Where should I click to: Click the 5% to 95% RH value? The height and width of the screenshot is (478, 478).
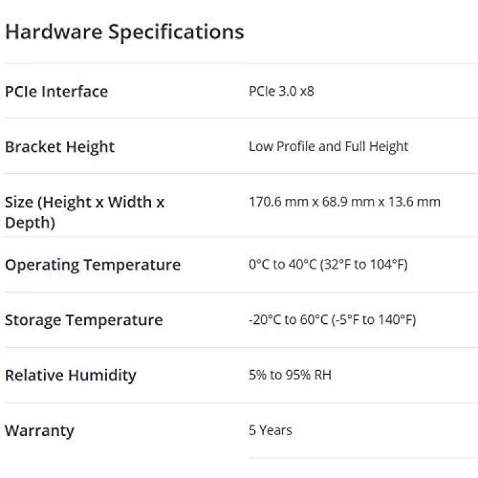click(x=290, y=375)
